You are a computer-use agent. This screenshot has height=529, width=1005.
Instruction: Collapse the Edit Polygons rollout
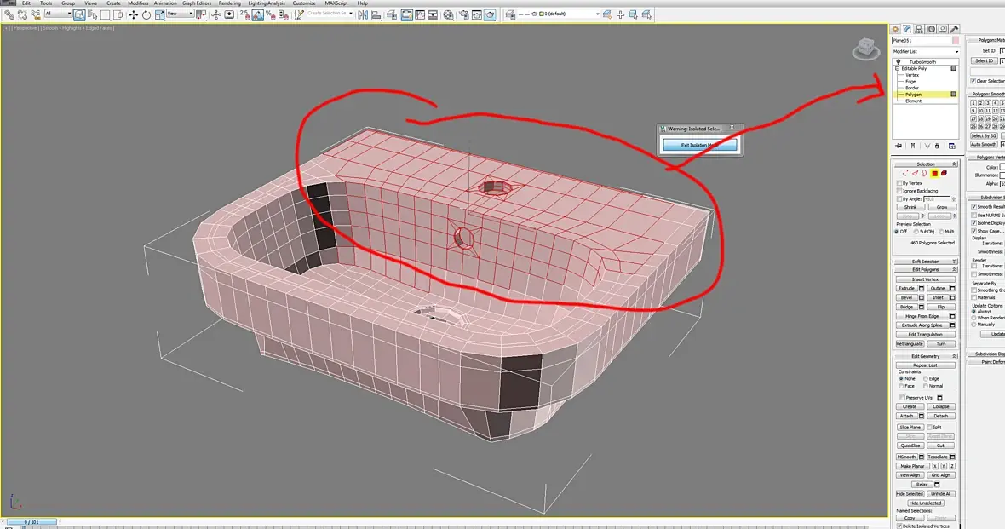(926, 269)
